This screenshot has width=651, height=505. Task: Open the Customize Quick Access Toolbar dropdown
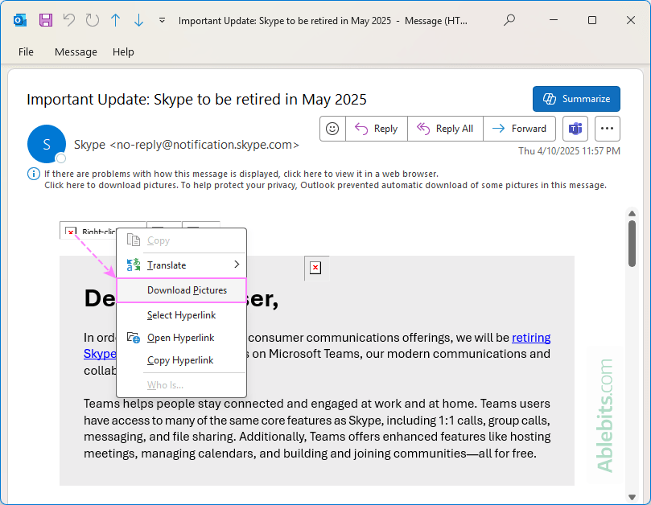coord(162,20)
